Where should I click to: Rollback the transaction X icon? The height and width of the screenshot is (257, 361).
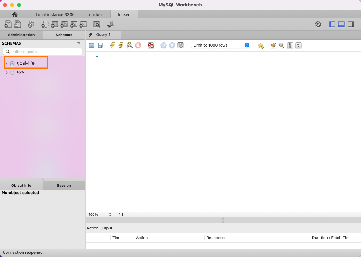tap(172, 46)
